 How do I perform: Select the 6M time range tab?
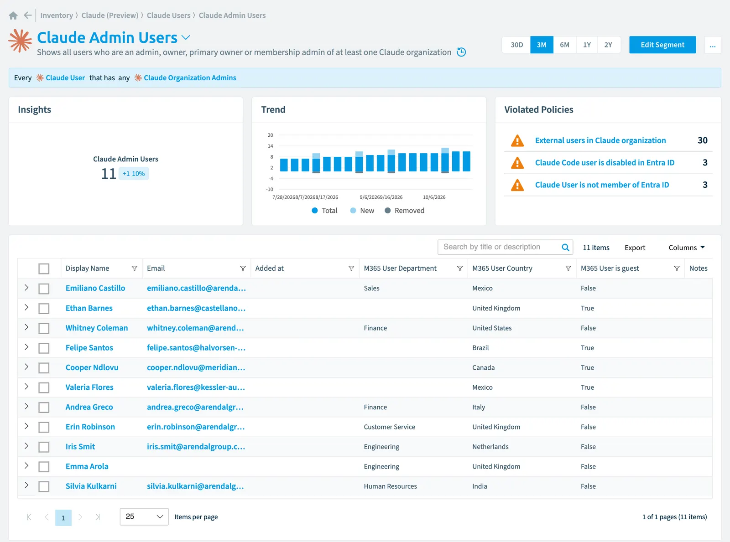564,45
